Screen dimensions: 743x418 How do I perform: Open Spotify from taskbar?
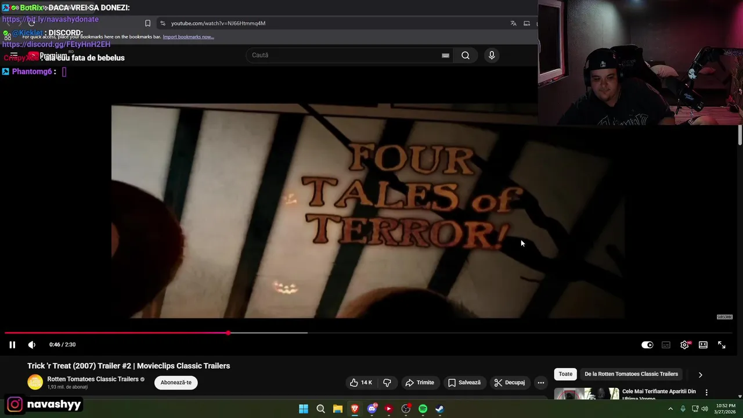[423, 409]
